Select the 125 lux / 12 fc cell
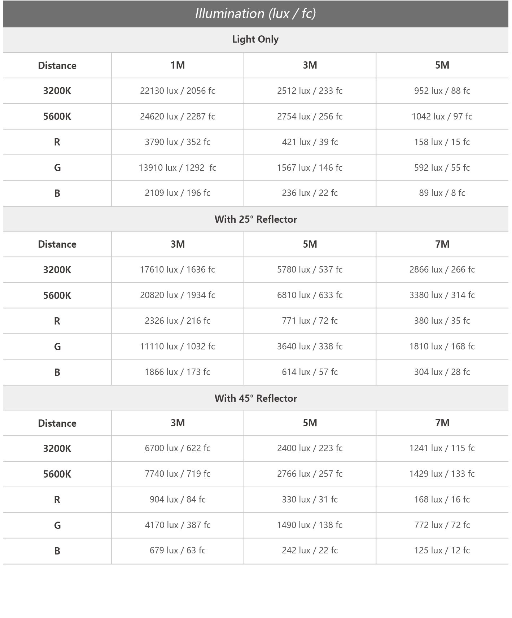 coord(442,550)
